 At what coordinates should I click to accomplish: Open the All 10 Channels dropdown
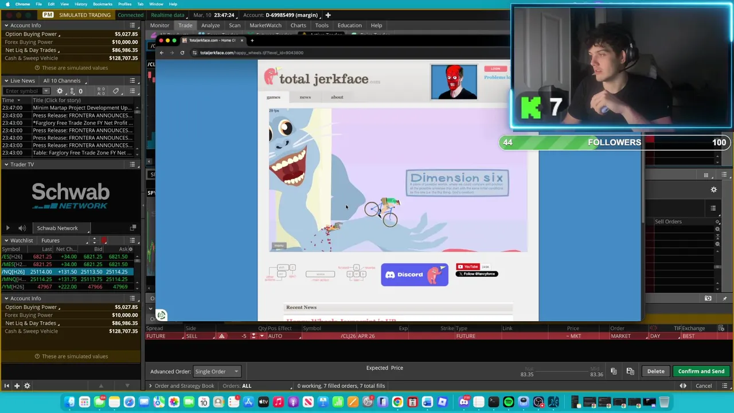click(64, 81)
